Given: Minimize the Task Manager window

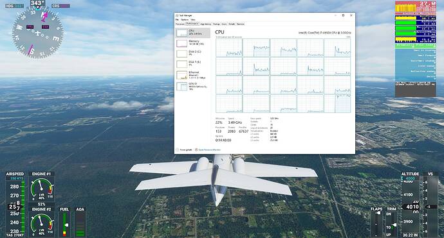Looking at the screenshot, I should (335, 15).
